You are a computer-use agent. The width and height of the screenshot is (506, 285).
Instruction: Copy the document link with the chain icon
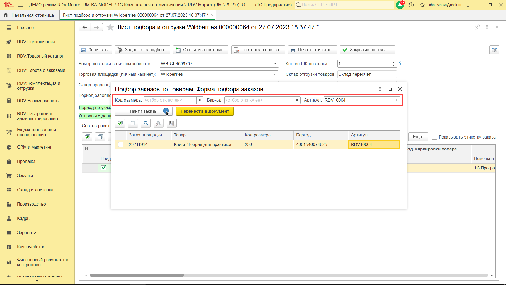477,27
